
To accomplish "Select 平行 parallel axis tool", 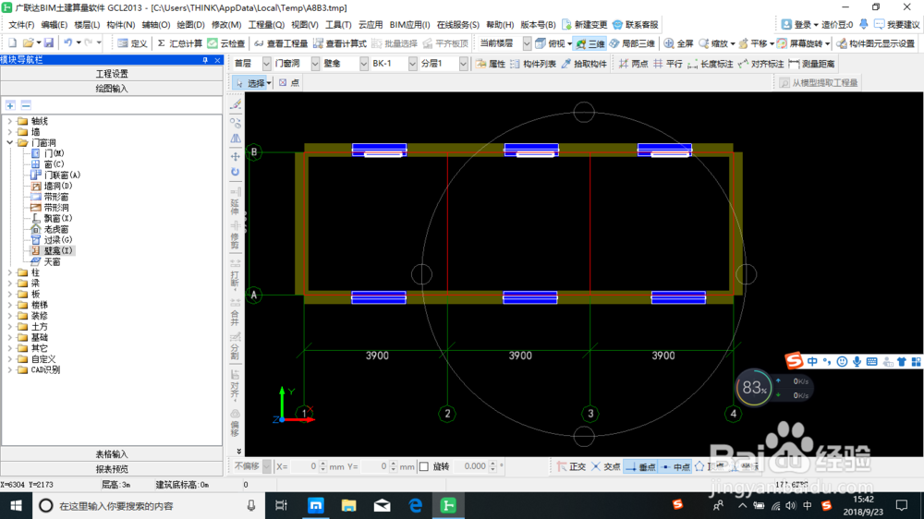I will point(668,64).
